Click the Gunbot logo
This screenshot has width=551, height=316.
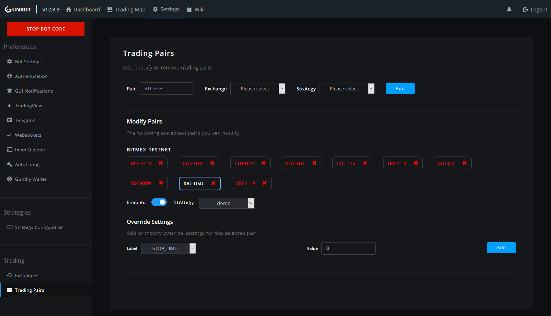point(18,10)
